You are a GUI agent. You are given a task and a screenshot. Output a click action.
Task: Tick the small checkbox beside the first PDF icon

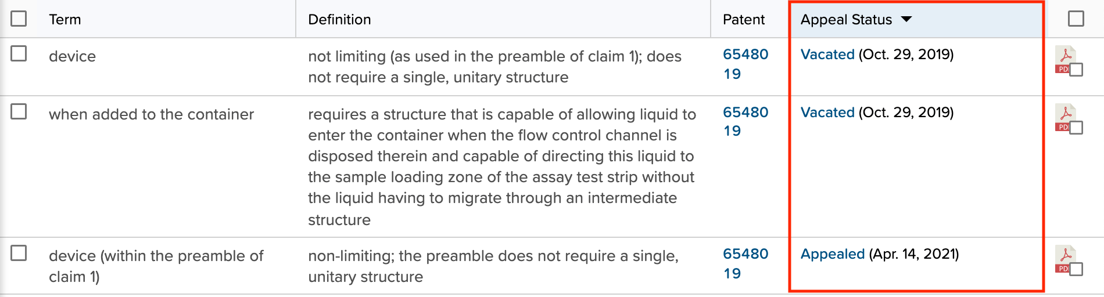pyautogui.click(x=1076, y=70)
